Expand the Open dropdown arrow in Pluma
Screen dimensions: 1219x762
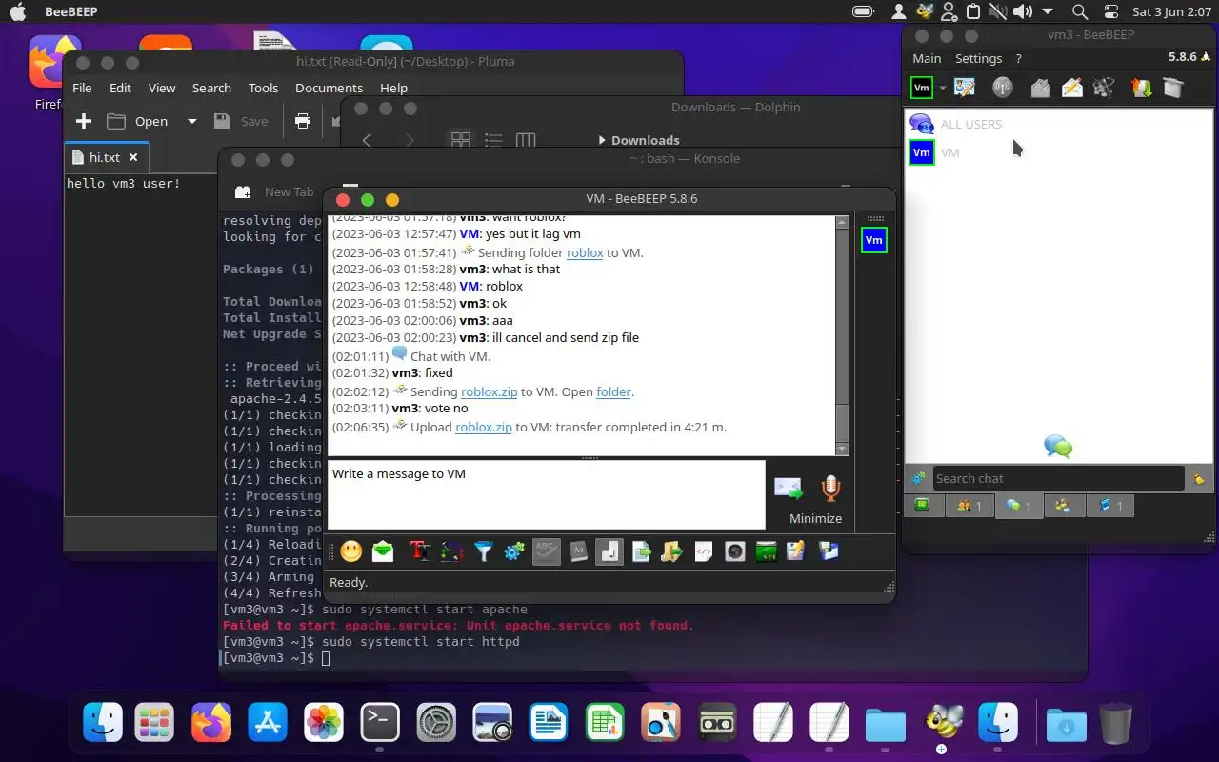click(x=191, y=121)
